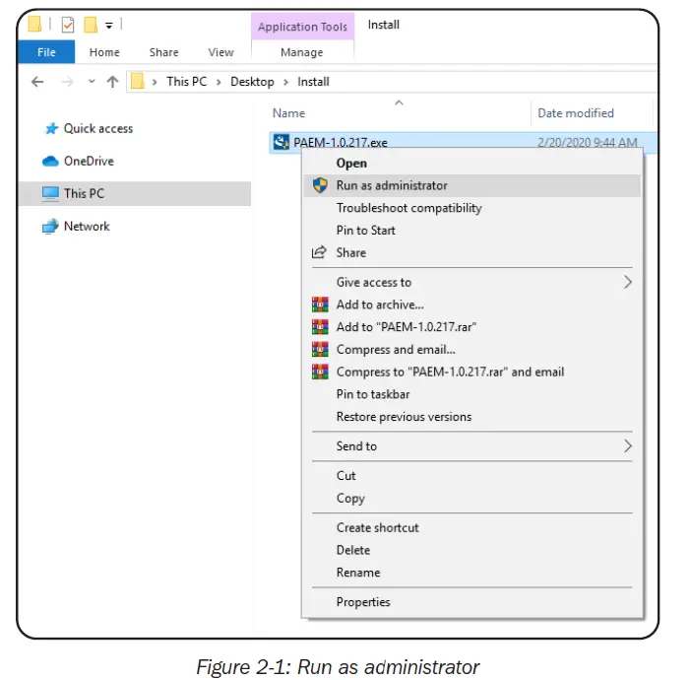Select Restore previous versions
Image resolution: width=690 pixels, height=680 pixels.
pos(471,417)
